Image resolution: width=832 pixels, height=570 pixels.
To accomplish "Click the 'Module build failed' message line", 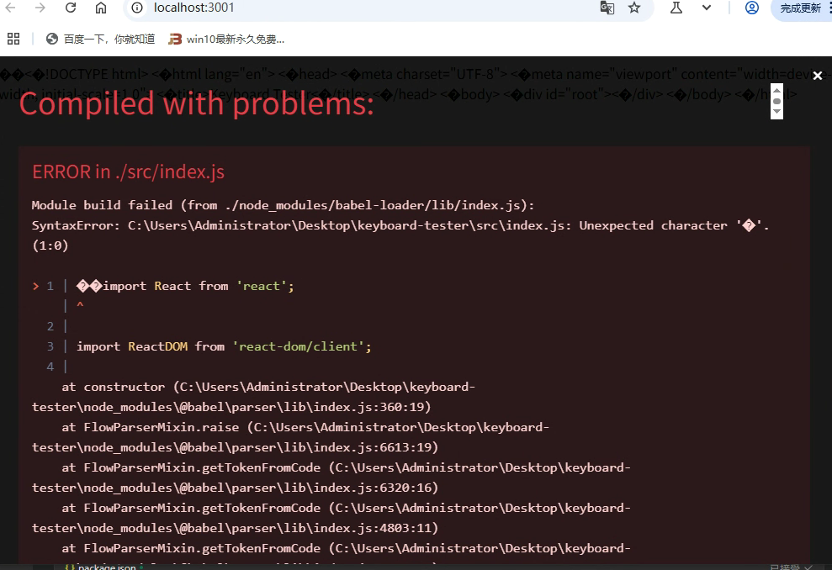I will (283, 205).
